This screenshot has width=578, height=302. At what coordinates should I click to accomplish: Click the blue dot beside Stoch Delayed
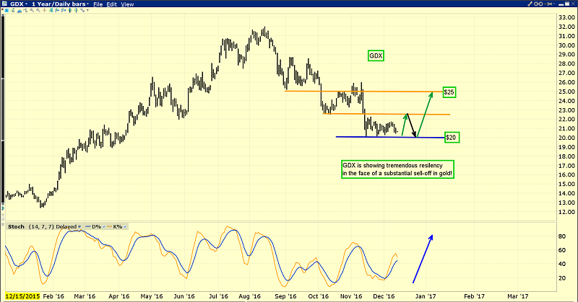click(79, 226)
